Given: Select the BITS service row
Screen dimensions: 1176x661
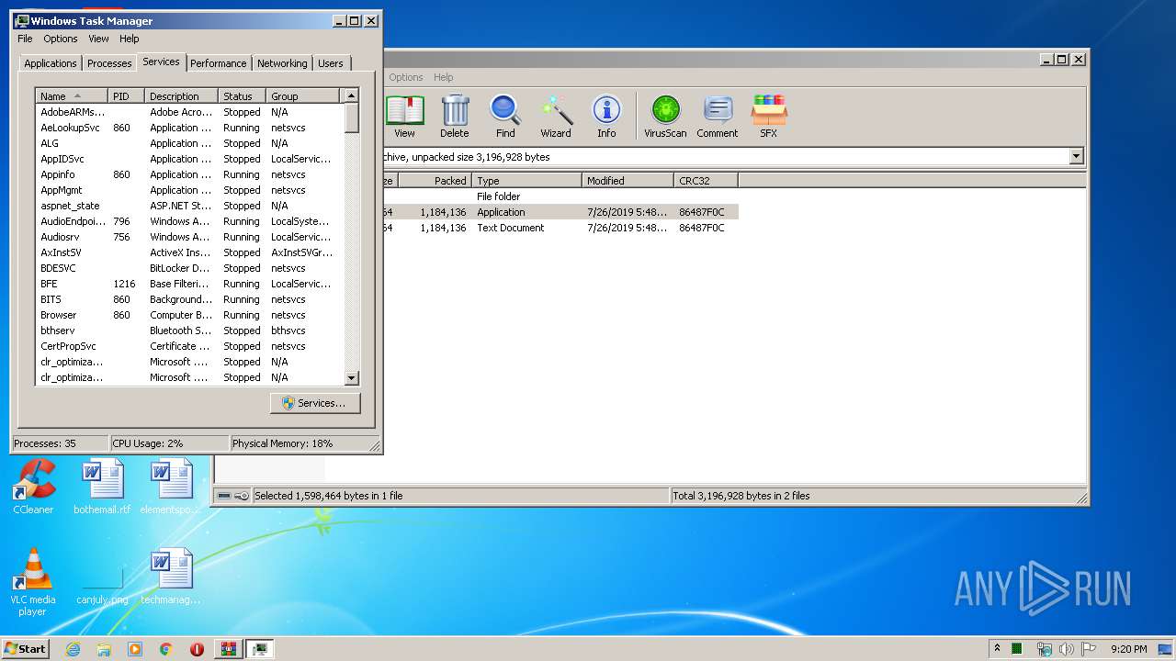Looking at the screenshot, I should tap(189, 299).
